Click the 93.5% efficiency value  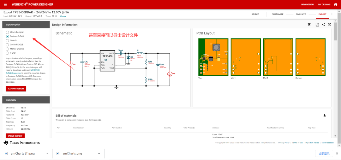[x=23, y=108]
